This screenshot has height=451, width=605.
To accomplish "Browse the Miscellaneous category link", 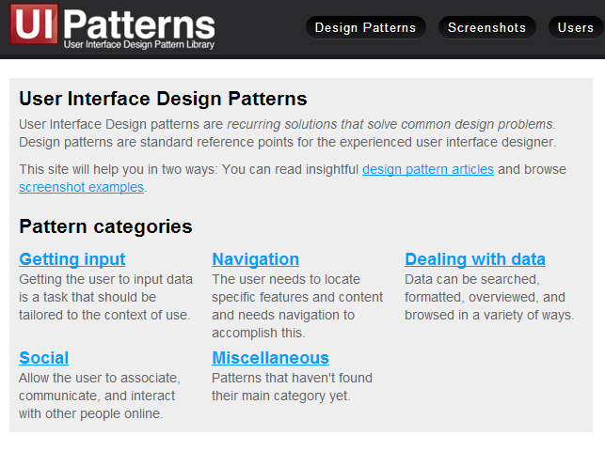I will pyautogui.click(x=270, y=358).
